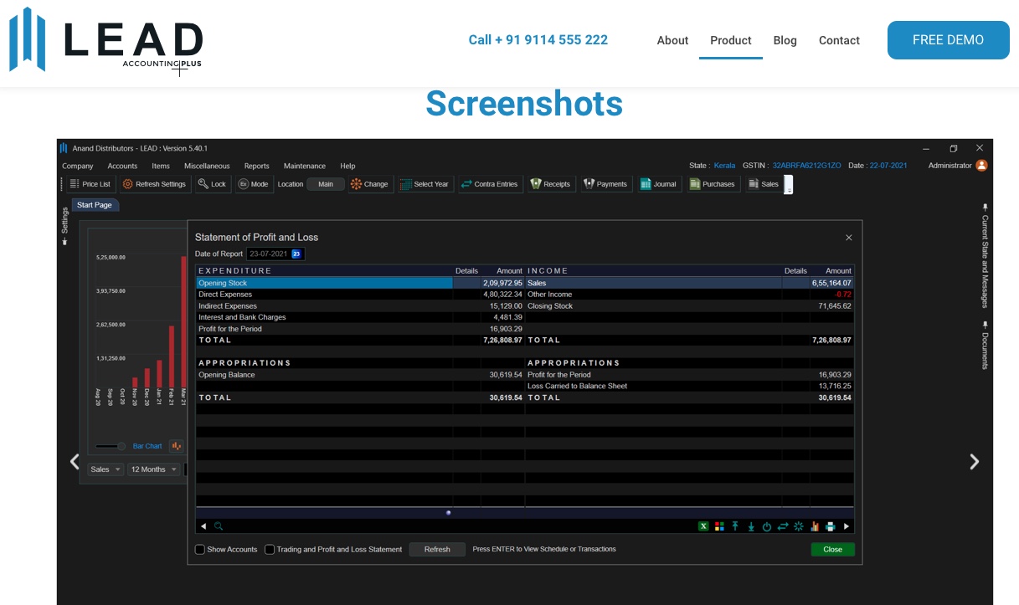1019x605 pixels.
Task: Click the magnifier search icon in report
Action: point(219,526)
